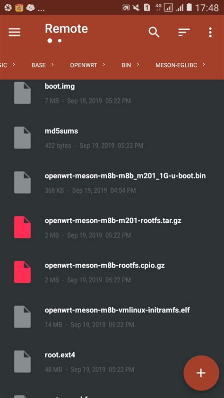Tap the red plus floating button

[201, 373]
